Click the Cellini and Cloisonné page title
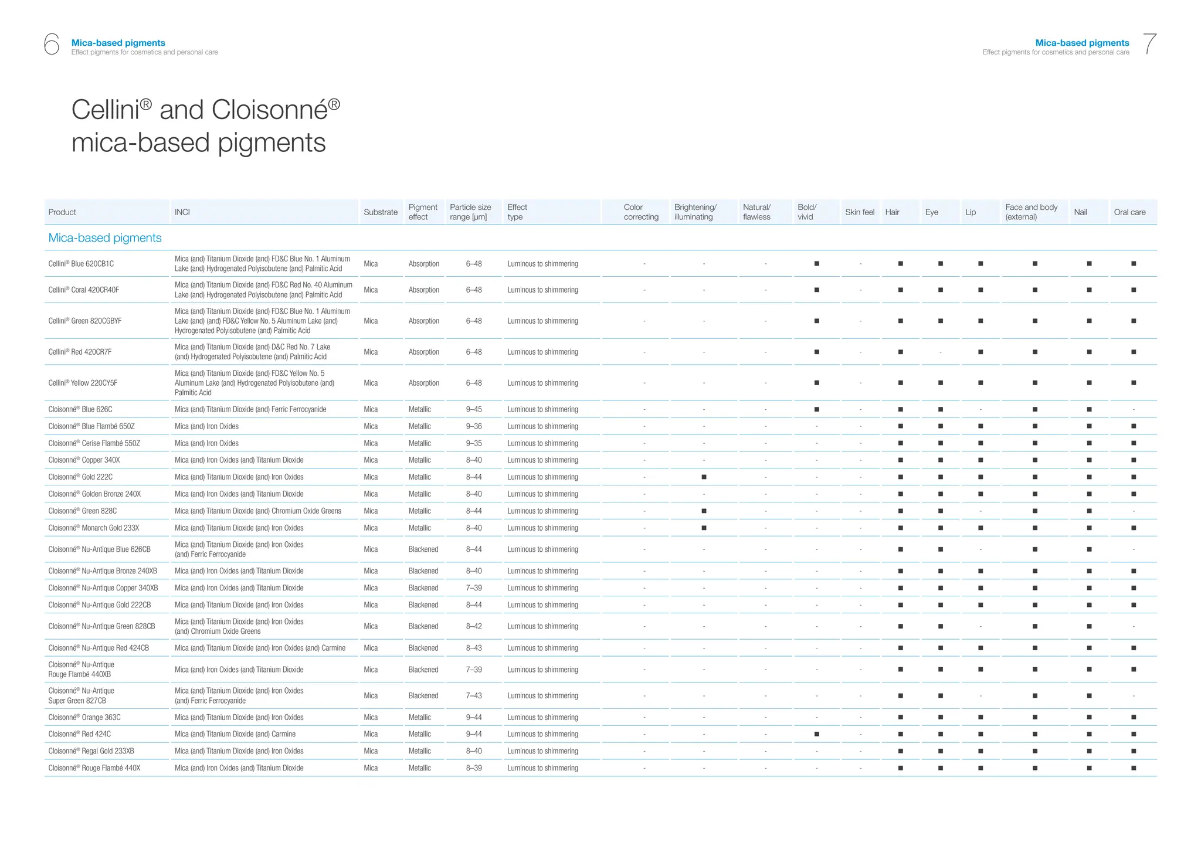 pyautogui.click(x=205, y=126)
